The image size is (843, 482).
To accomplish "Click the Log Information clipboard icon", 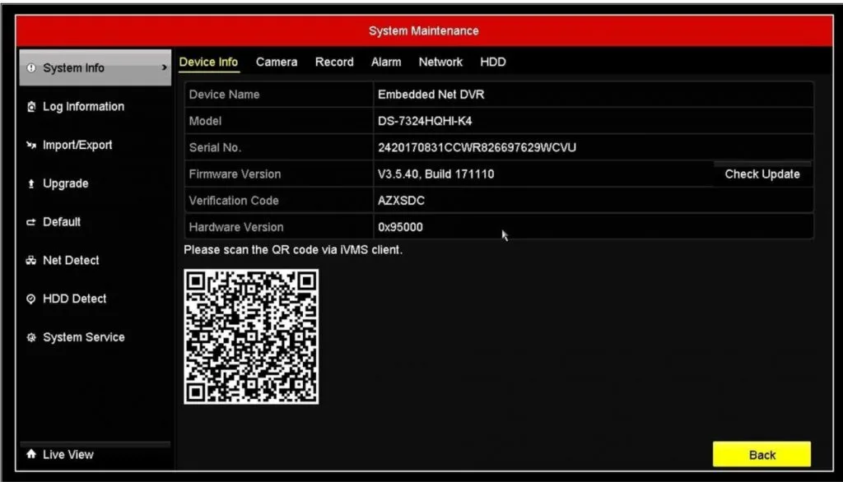I will [x=31, y=106].
